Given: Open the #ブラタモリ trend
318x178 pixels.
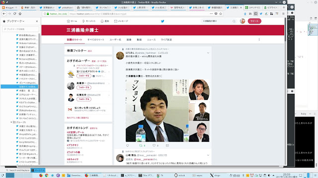Looking at the screenshot, I should point(73,145).
